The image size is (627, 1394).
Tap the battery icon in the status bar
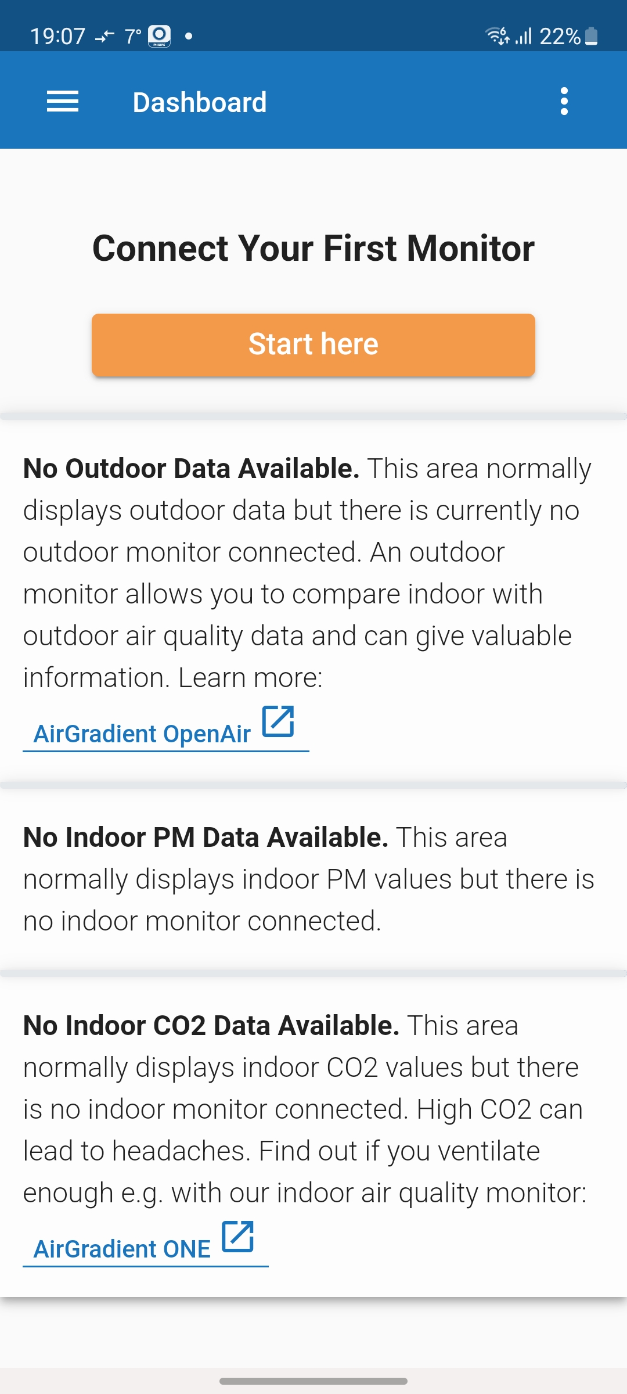(591, 36)
